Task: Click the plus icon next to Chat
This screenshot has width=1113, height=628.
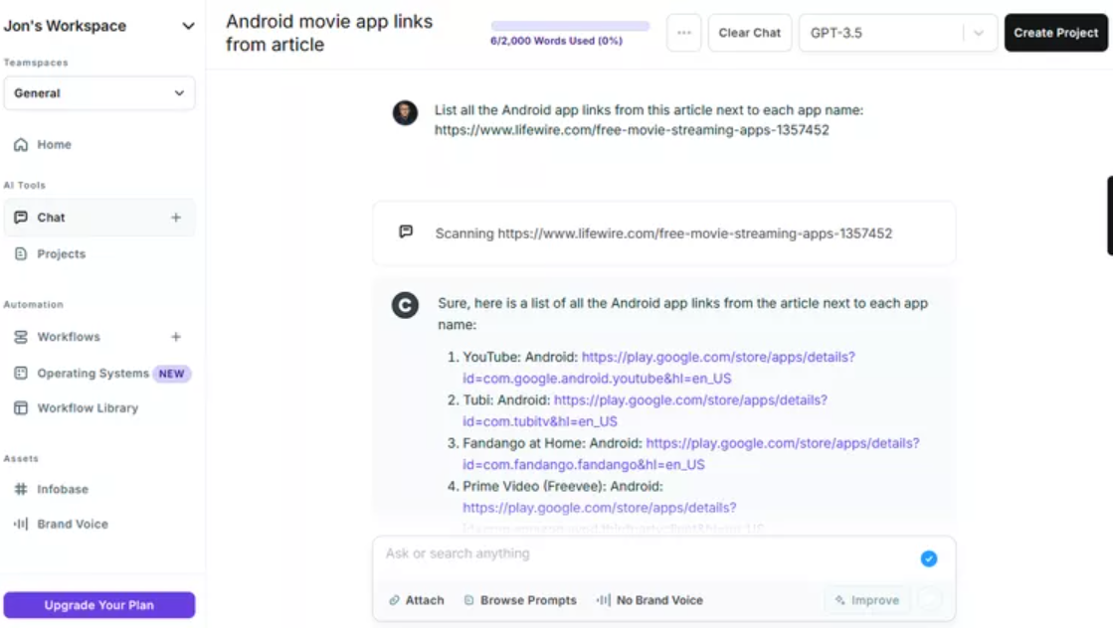Action: pyautogui.click(x=176, y=218)
